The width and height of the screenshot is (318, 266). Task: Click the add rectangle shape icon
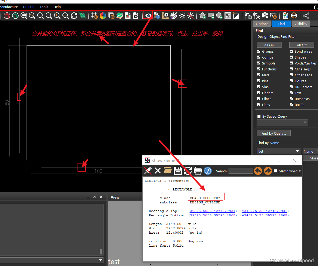211,16
